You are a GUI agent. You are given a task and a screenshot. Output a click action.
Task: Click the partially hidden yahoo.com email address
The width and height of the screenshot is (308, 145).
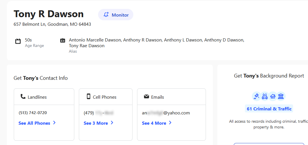pyautogui.click(x=166, y=113)
